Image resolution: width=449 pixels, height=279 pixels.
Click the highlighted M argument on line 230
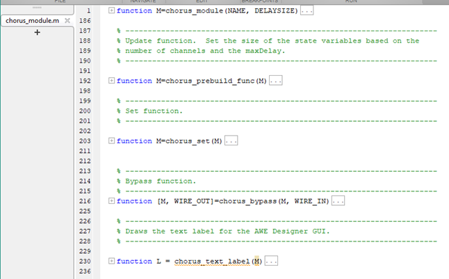pos(256,261)
